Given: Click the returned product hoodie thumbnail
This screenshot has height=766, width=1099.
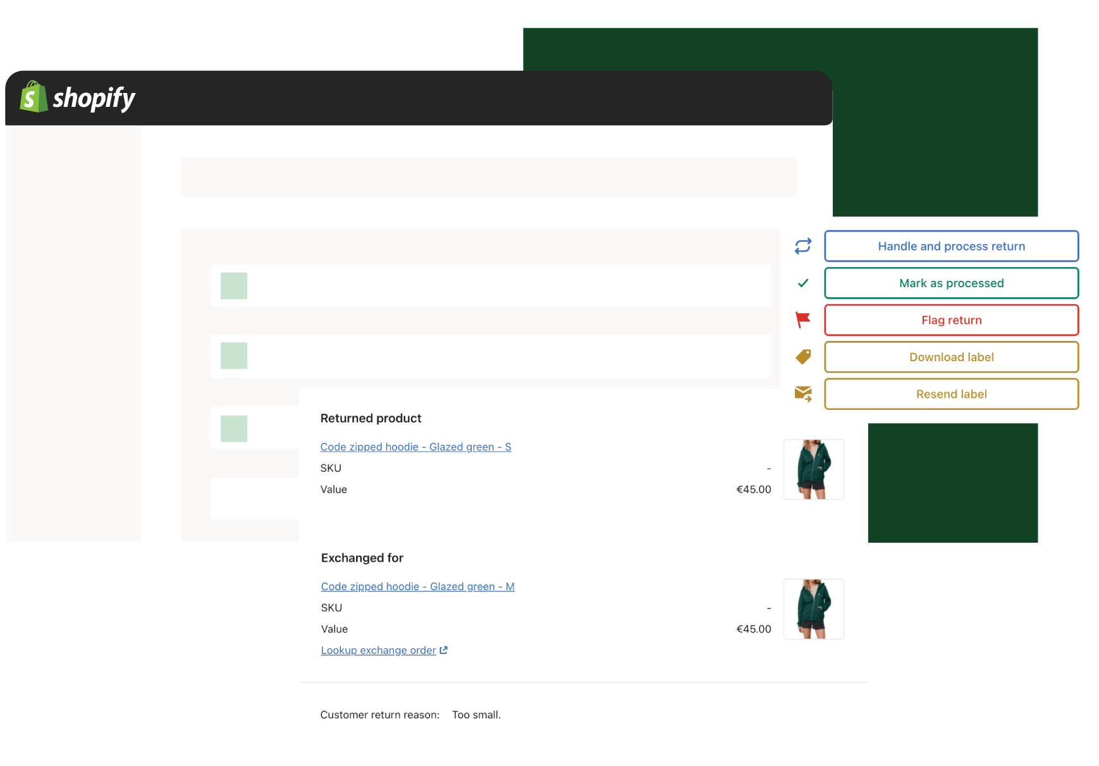Looking at the screenshot, I should point(813,469).
